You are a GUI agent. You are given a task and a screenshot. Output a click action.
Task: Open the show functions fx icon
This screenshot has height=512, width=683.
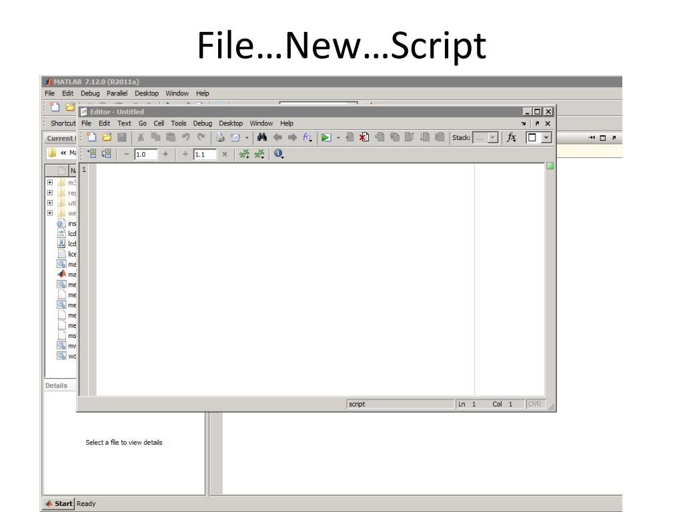[x=307, y=137]
